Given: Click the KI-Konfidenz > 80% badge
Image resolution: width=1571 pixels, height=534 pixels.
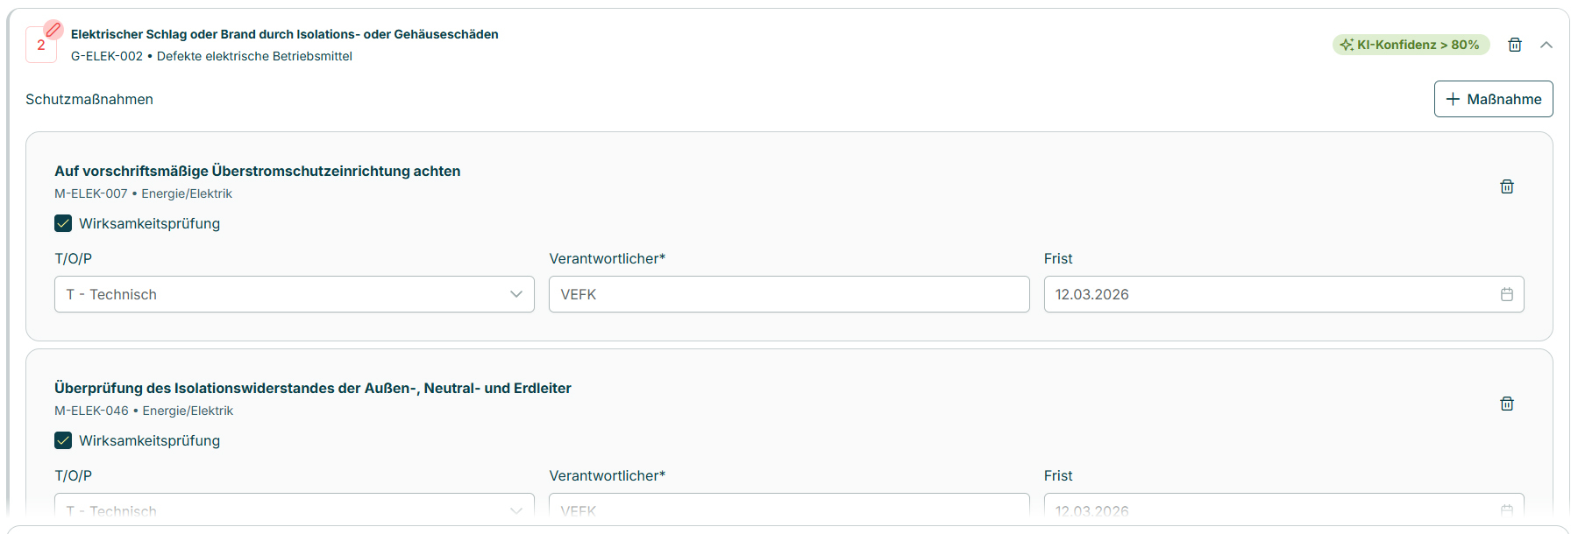Looking at the screenshot, I should (1411, 44).
